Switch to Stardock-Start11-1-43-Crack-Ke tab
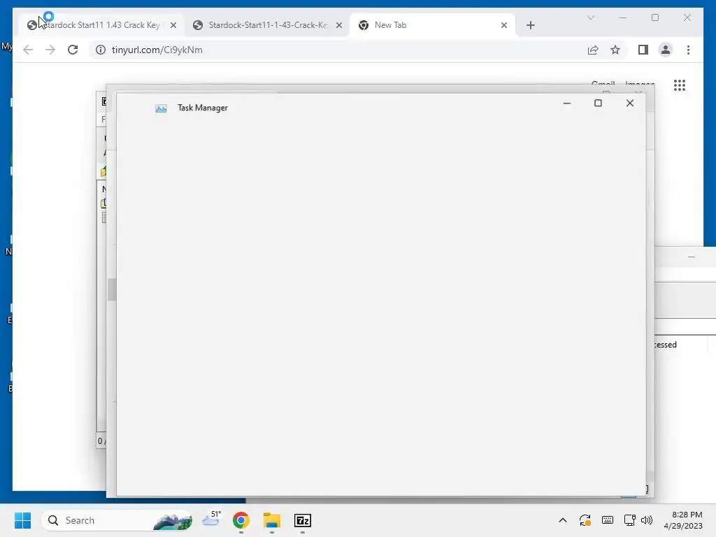Viewport: 716px width, 537px height. (x=267, y=25)
